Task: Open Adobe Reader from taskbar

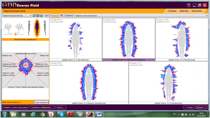Action: 71,114
